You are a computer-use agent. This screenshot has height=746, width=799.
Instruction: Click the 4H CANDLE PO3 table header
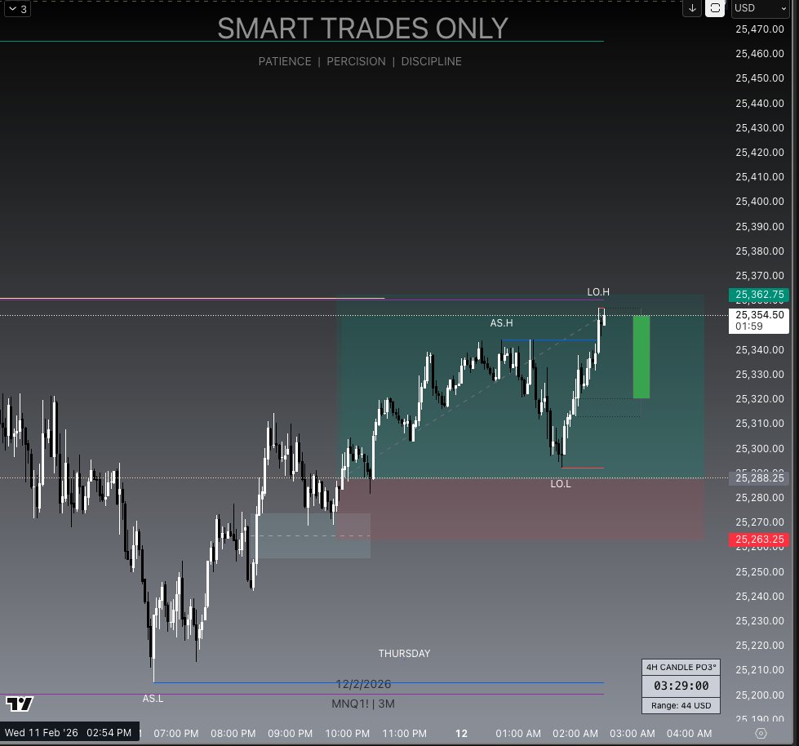(x=681, y=667)
